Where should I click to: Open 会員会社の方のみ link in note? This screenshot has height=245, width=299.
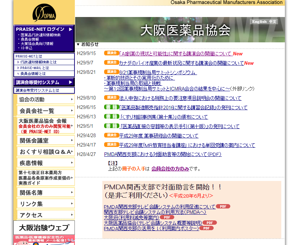tap(170, 169)
